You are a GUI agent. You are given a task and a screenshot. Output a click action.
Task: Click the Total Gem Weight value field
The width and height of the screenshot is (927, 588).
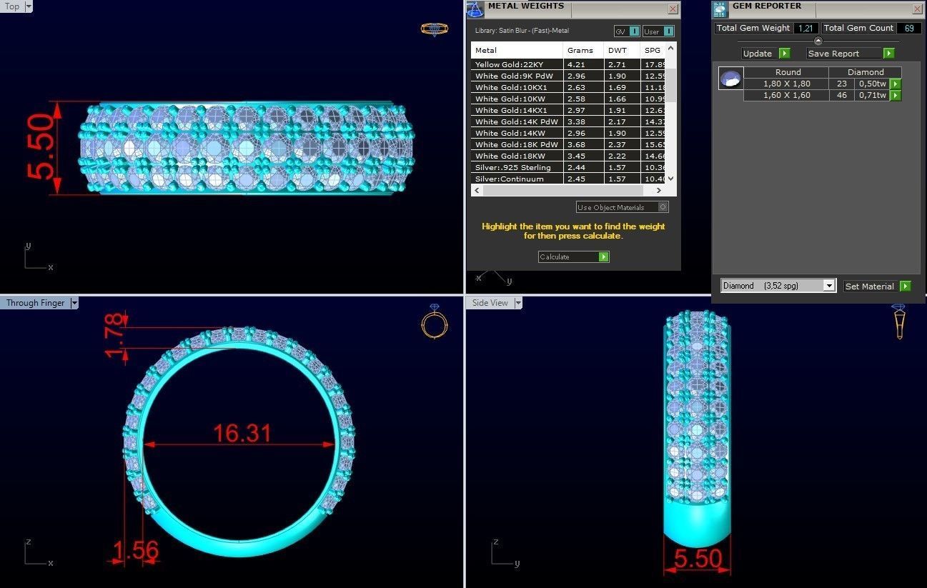[805, 28]
